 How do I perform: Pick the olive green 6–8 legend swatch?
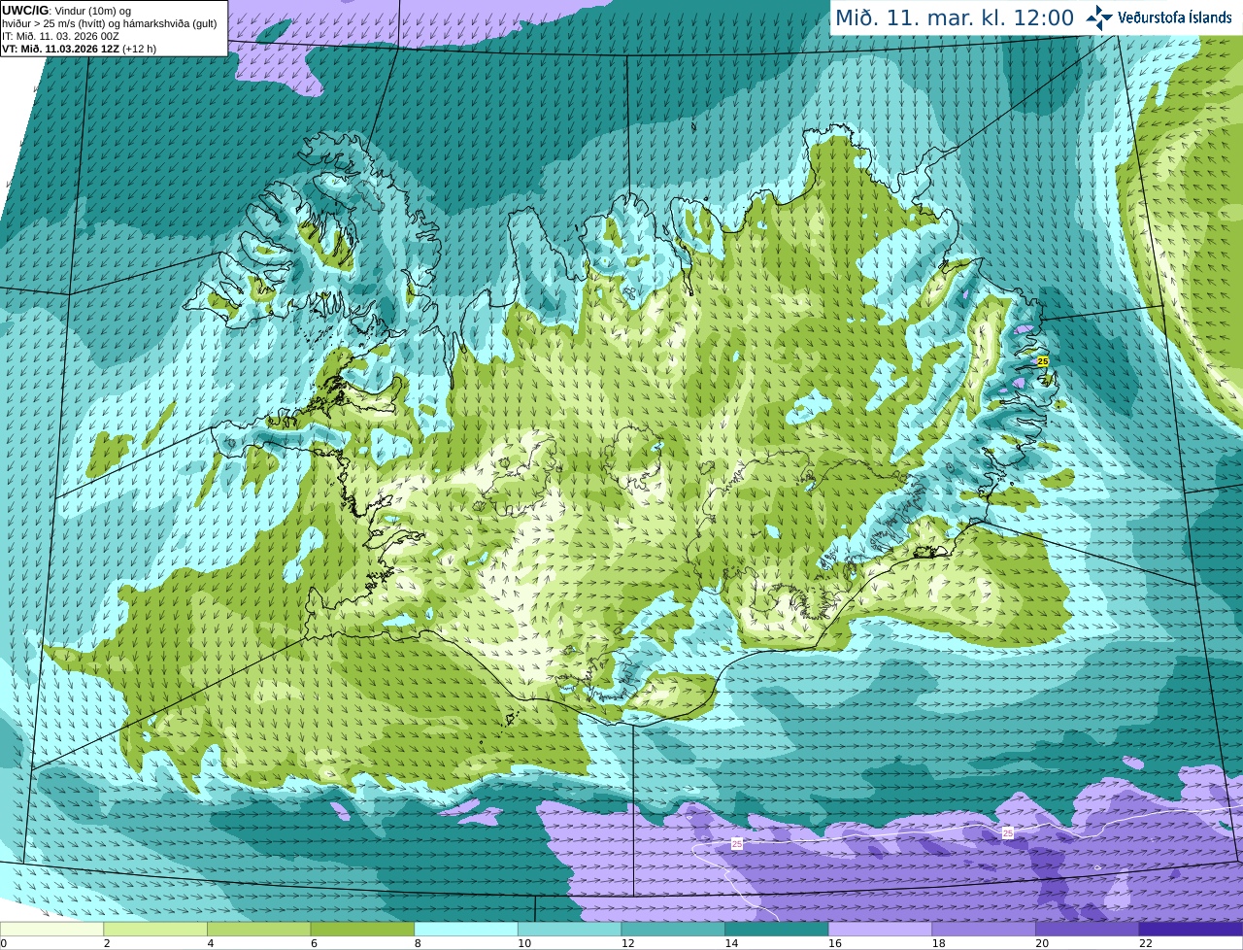point(362,929)
